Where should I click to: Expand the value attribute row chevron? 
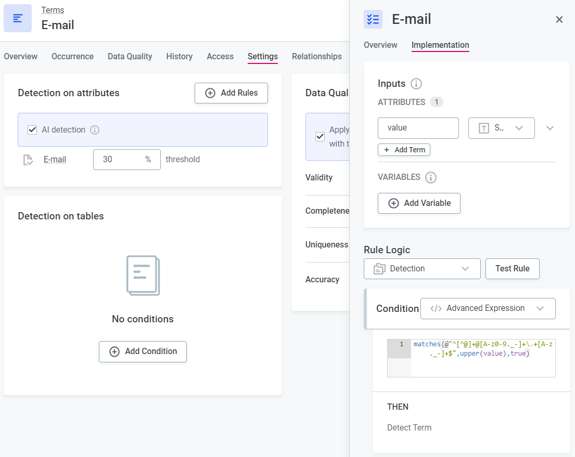coord(550,128)
